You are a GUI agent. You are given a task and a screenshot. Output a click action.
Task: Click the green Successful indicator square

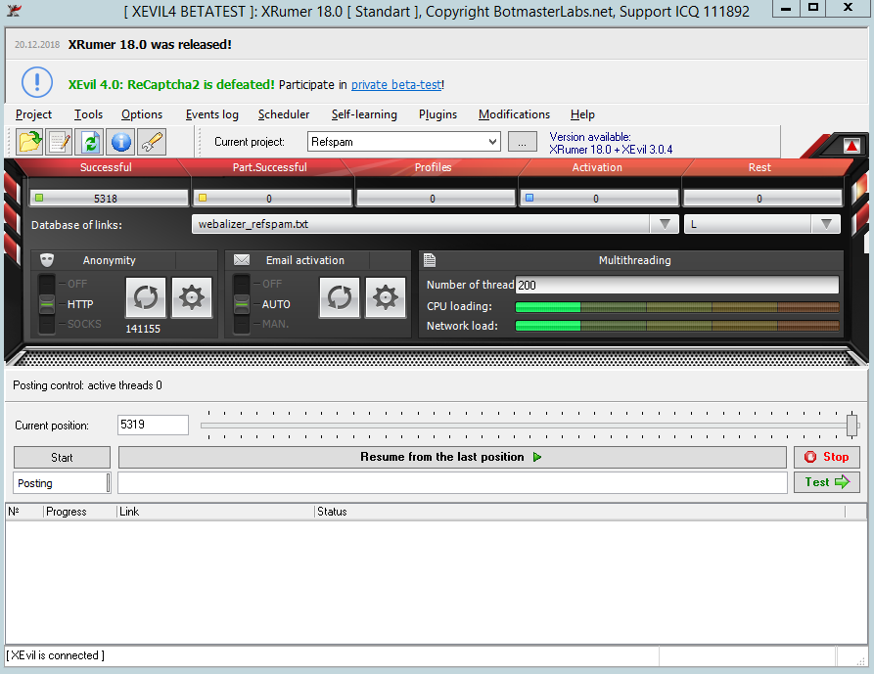point(39,198)
